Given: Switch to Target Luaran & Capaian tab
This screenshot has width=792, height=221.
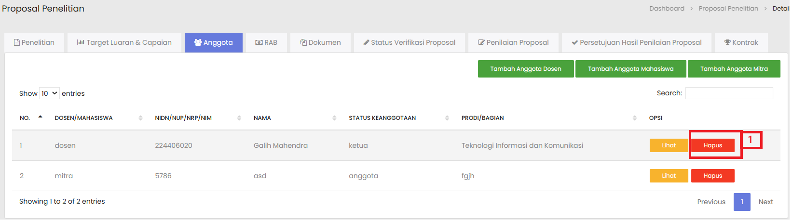Looking at the screenshot, I should pos(124,42).
